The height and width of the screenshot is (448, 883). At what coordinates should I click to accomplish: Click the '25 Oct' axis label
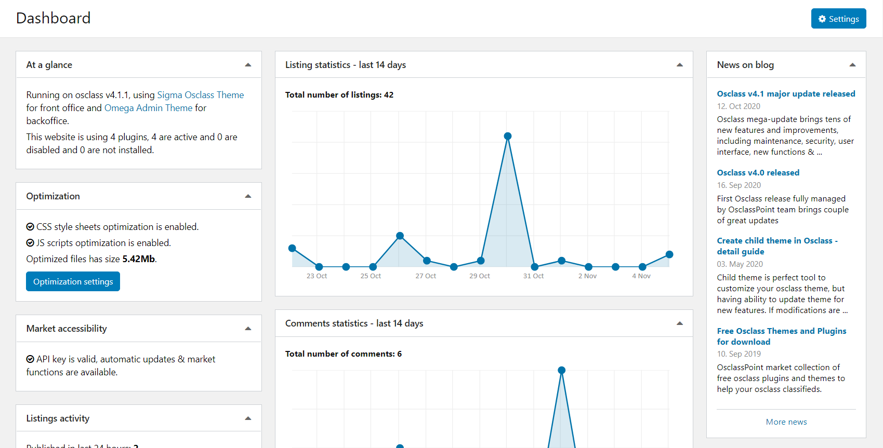[x=371, y=276]
